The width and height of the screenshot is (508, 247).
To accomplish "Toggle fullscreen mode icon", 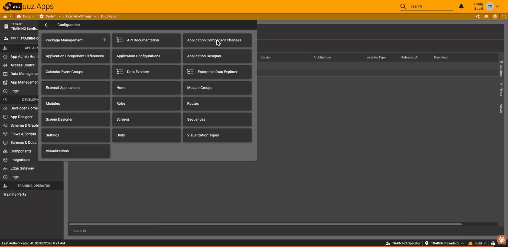I will click(504, 16).
